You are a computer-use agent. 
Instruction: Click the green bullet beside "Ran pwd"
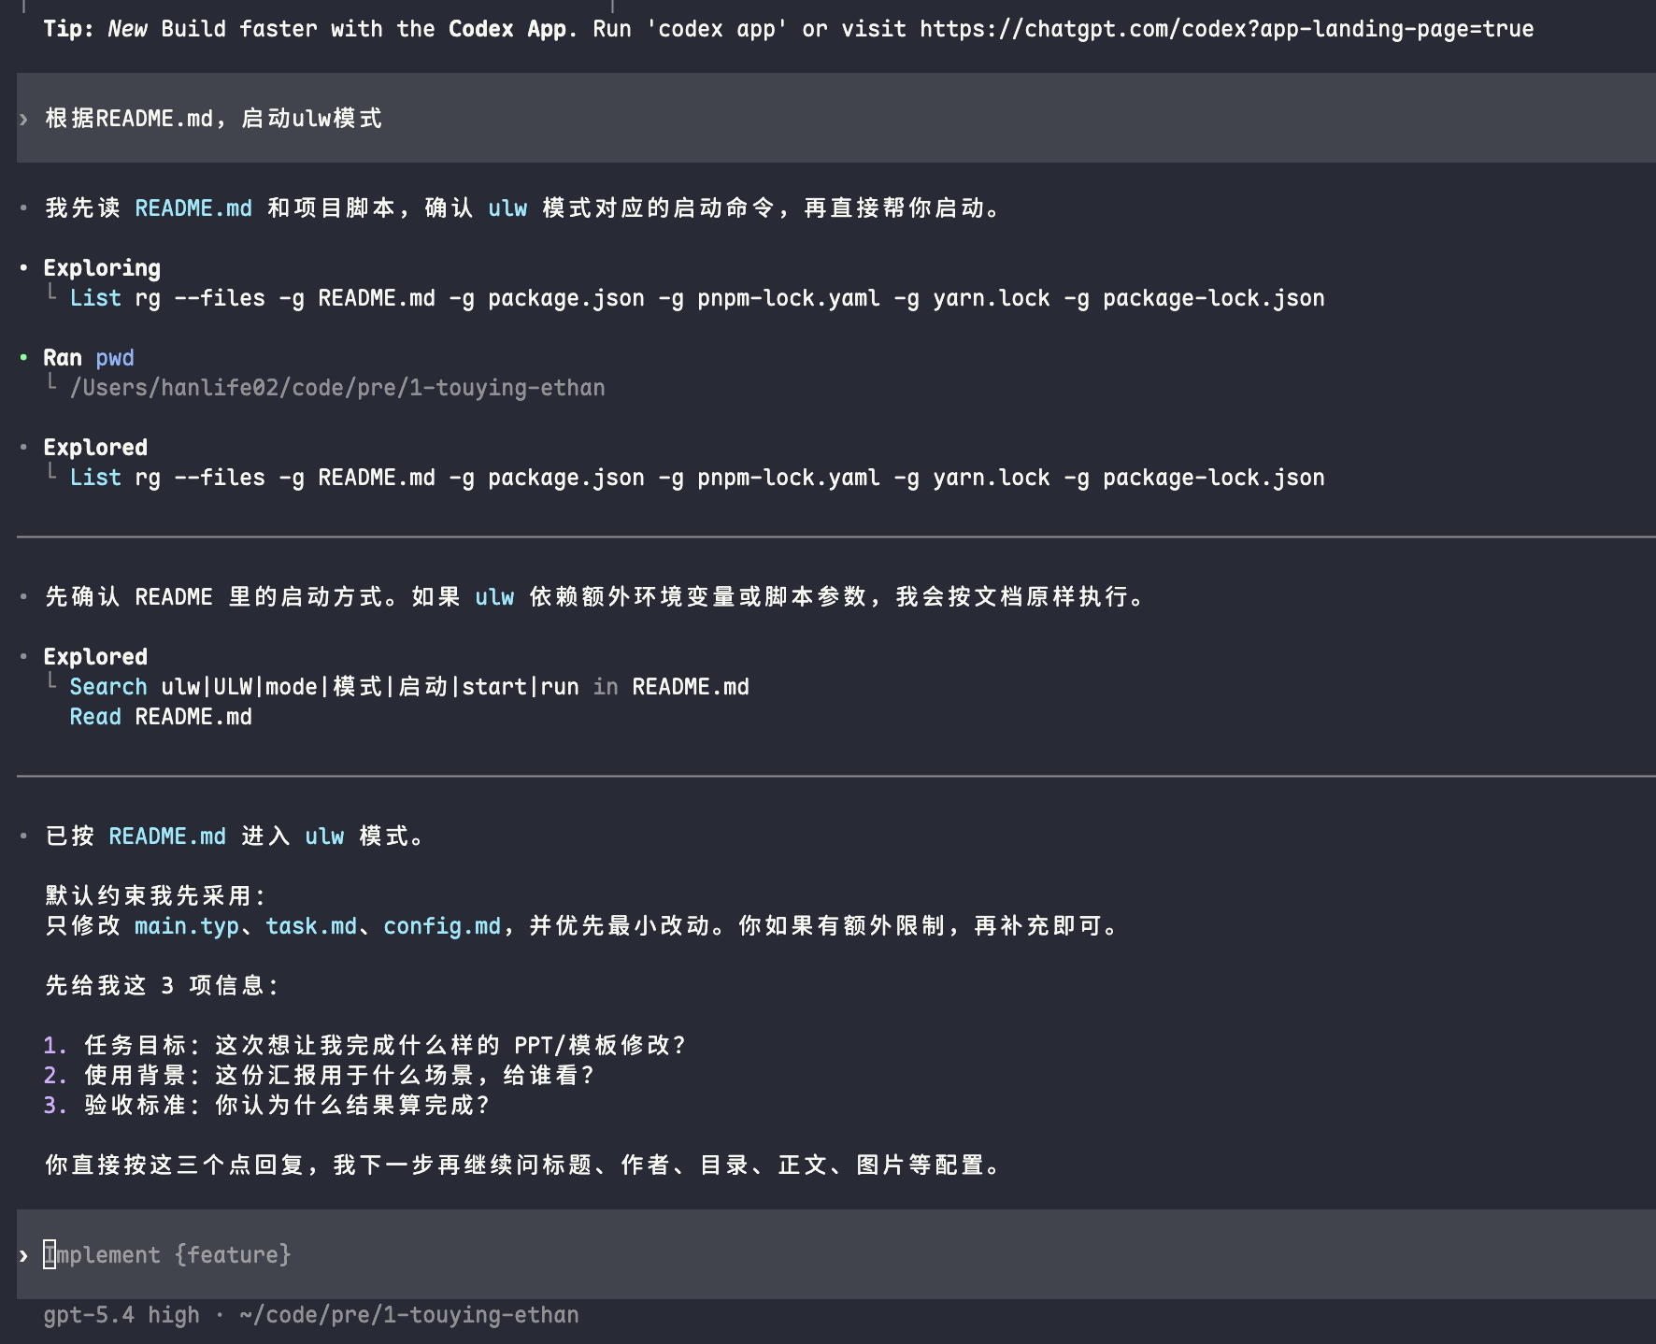click(x=23, y=358)
